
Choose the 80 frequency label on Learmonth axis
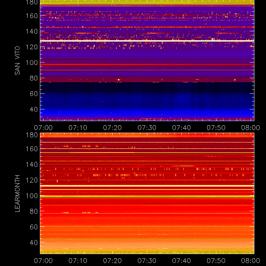[34, 211]
